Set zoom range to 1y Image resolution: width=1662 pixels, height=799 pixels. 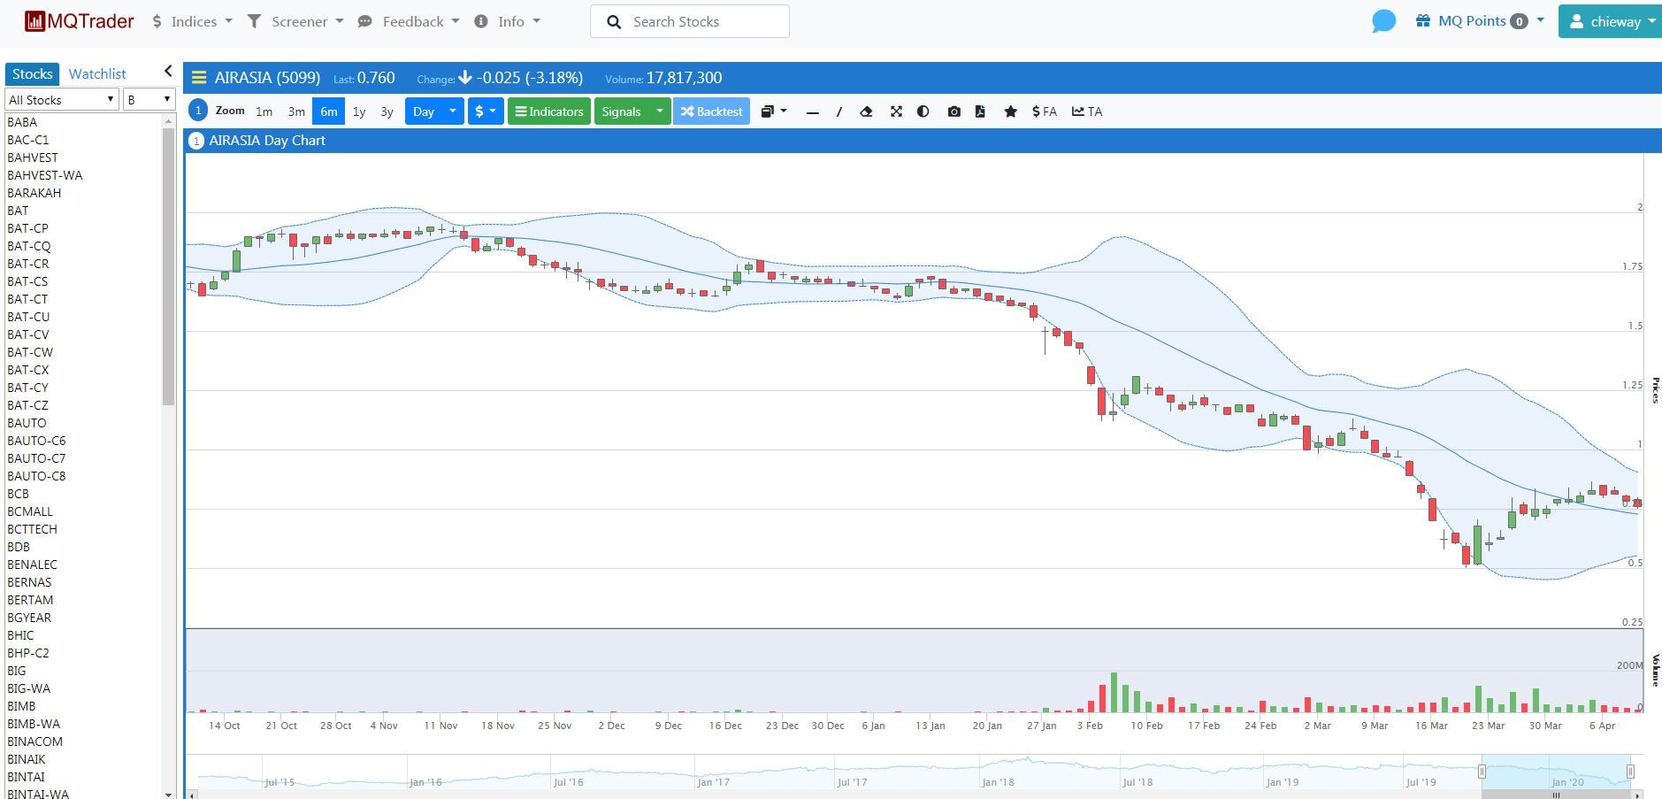pyautogui.click(x=359, y=111)
